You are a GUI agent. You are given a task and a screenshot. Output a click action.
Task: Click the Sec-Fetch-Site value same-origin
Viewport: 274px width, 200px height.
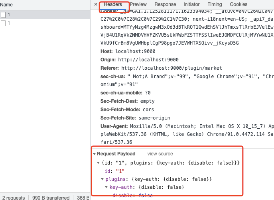[154, 118]
